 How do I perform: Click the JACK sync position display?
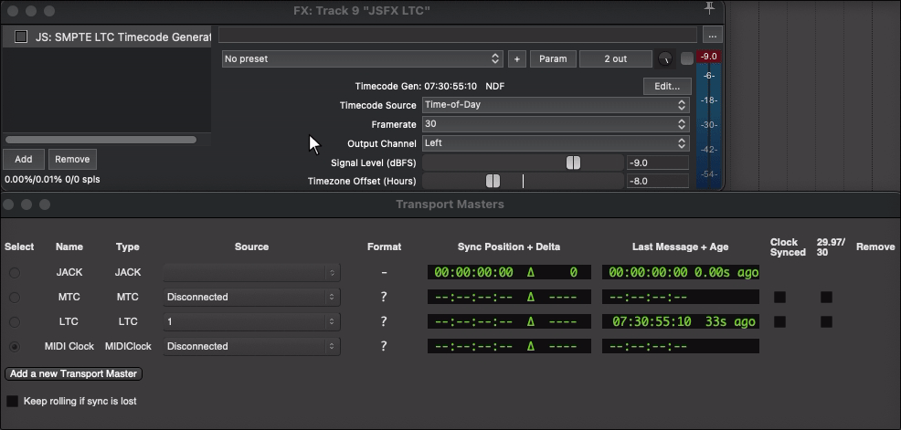tap(509, 272)
